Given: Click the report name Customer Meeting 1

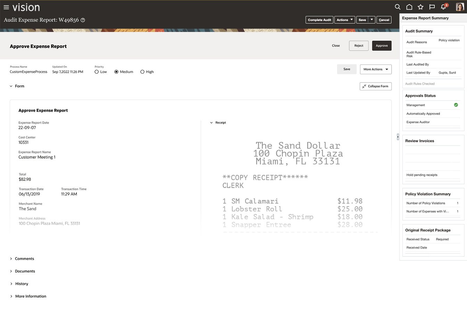Looking at the screenshot, I should [x=37, y=157].
